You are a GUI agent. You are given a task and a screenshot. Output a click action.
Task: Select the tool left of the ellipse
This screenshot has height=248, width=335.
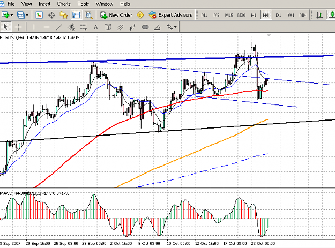133,27
